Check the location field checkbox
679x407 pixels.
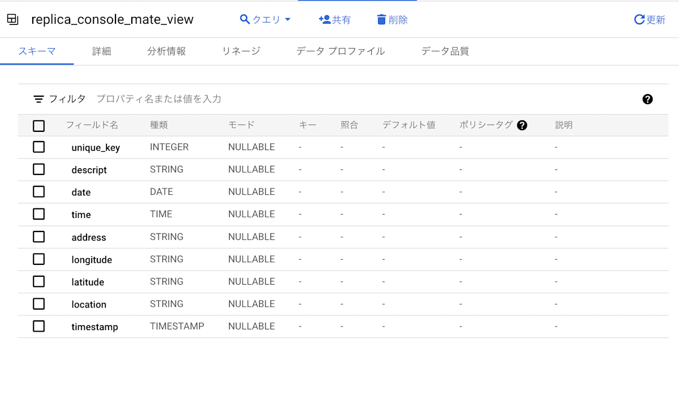38,304
